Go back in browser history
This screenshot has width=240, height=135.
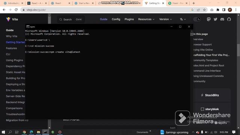[4, 10]
